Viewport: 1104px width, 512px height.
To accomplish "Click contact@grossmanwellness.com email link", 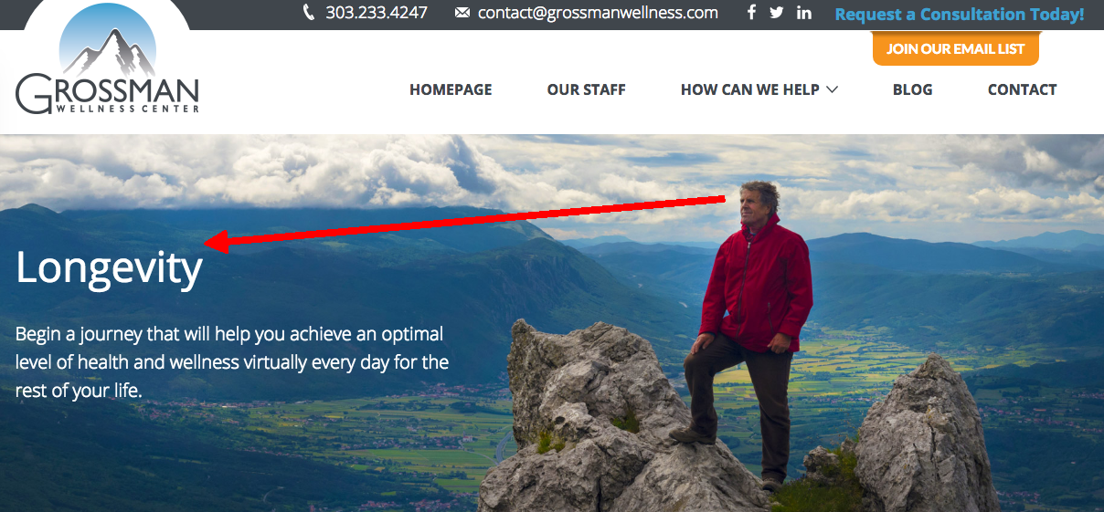I will tap(598, 13).
